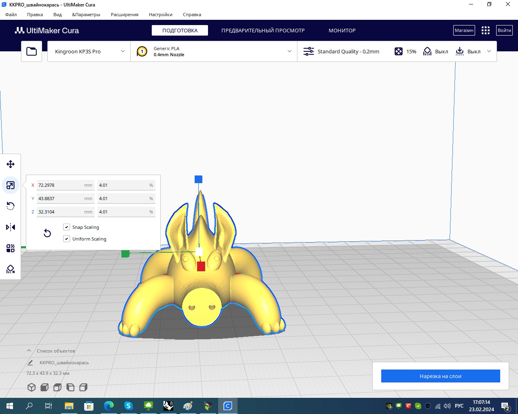Toggle the Uniform Scaling checkbox
The height and width of the screenshot is (414, 518).
pos(67,239)
